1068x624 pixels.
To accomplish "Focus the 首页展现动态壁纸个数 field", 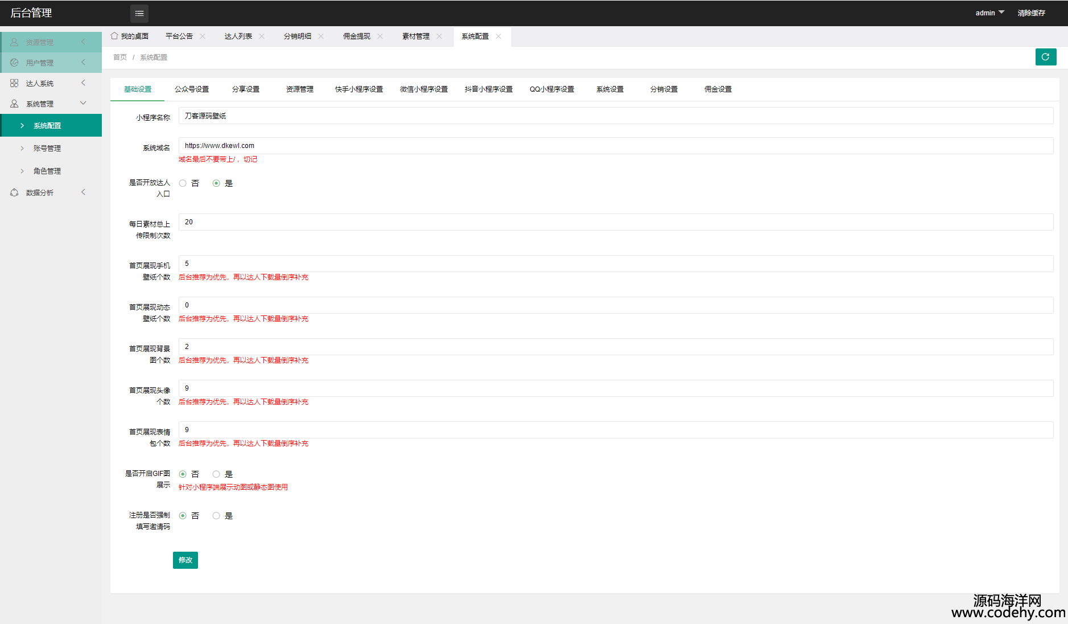I will pyautogui.click(x=616, y=305).
